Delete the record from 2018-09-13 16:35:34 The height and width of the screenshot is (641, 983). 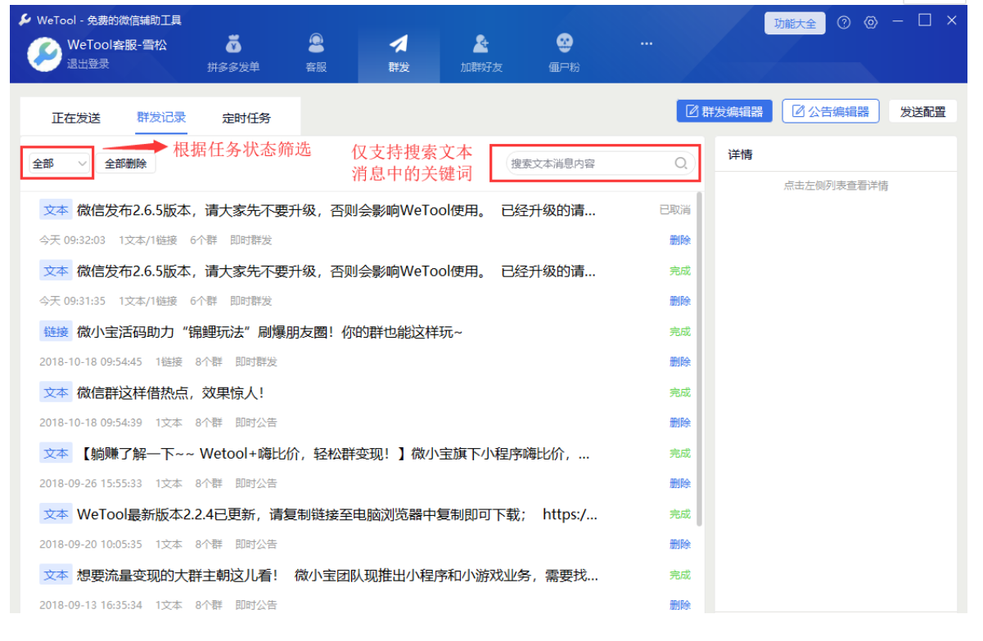point(680,605)
